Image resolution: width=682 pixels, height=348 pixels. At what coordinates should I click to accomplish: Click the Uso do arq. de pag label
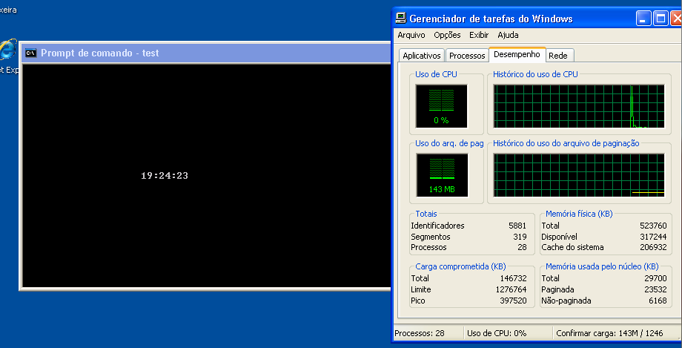tap(449, 144)
